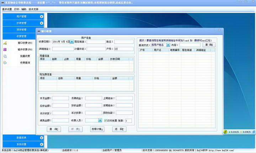Click the 查询 button beside 内容 field
This screenshot has height=153, width=256.
click(209, 45)
